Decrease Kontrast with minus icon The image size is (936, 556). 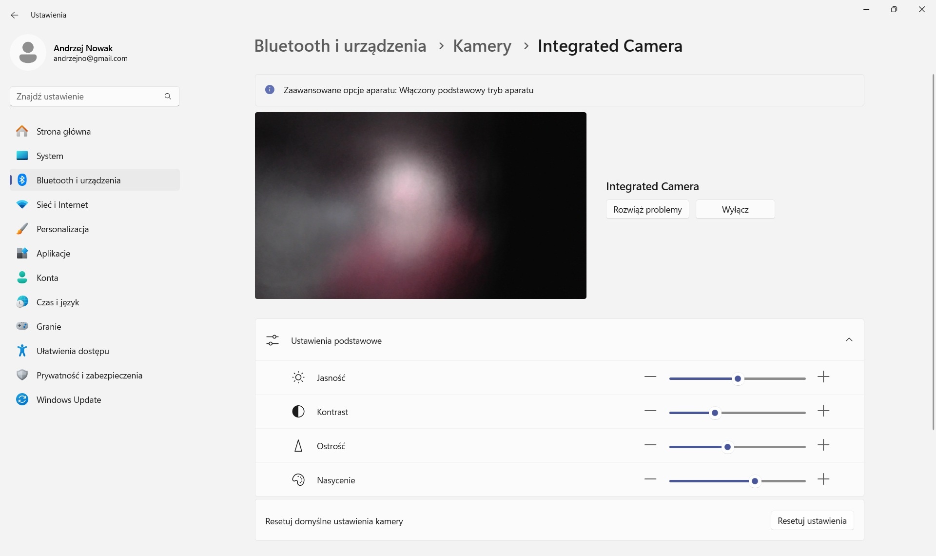(x=650, y=411)
